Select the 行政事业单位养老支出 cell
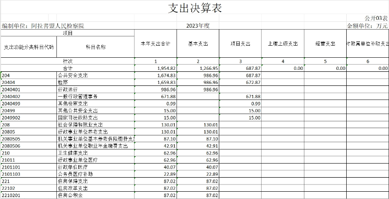This screenshot has height=199, width=389. click(96, 132)
